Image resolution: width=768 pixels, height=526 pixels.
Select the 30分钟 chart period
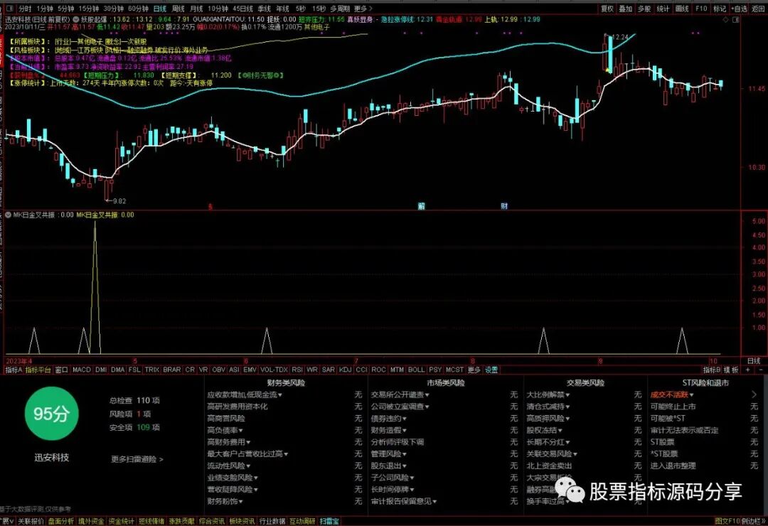(114, 9)
